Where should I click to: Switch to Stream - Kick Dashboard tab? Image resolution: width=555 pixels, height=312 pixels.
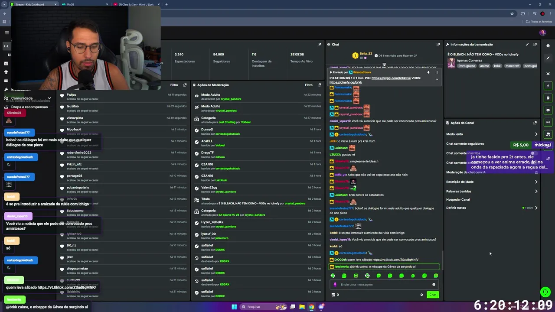(33, 4)
